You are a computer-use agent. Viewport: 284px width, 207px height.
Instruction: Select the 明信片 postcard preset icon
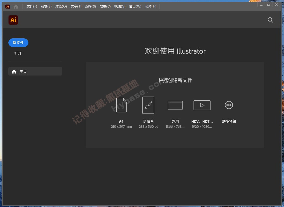tap(148, 105)
